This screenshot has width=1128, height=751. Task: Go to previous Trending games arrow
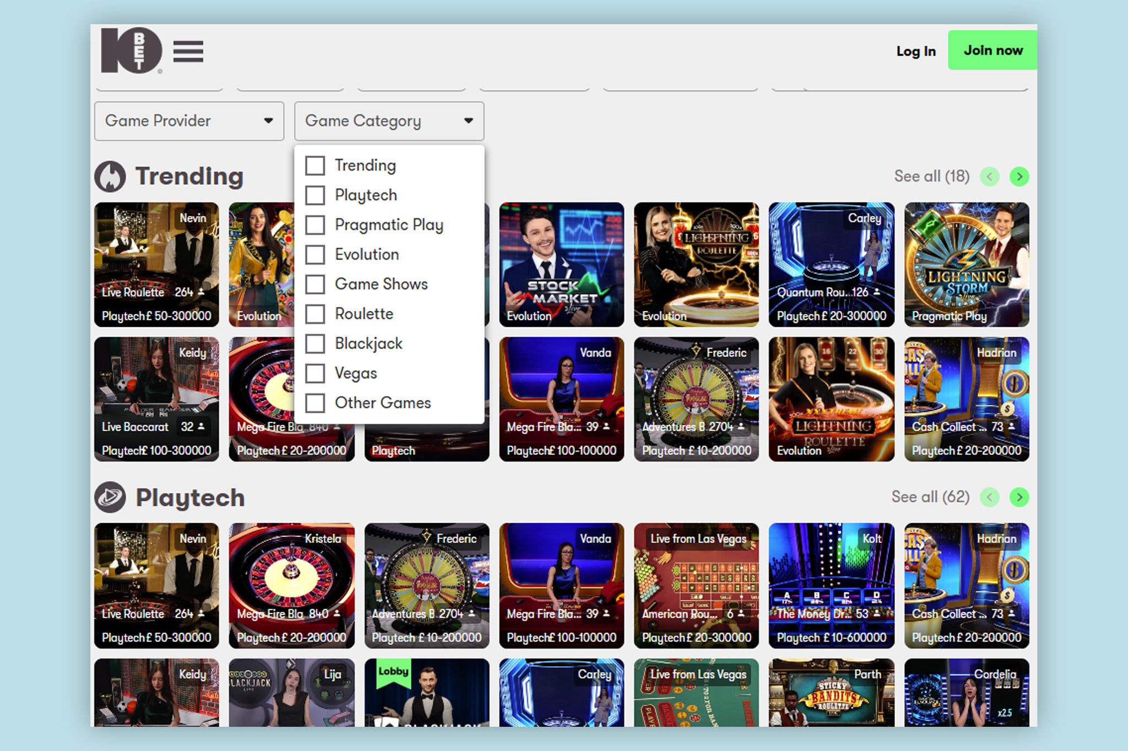click(990, 177)
